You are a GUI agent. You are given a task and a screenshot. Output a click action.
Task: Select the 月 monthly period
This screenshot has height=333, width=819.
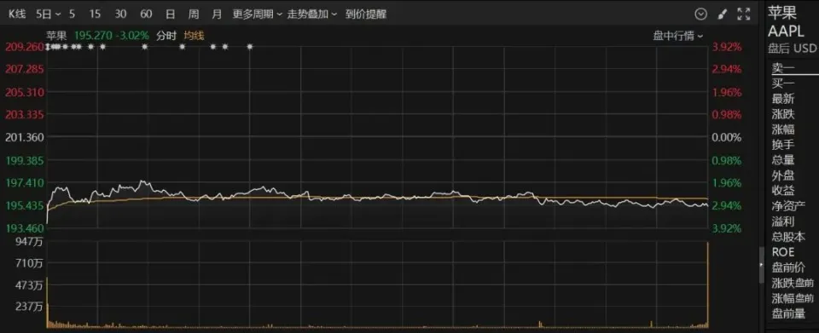tap(217, 14)
